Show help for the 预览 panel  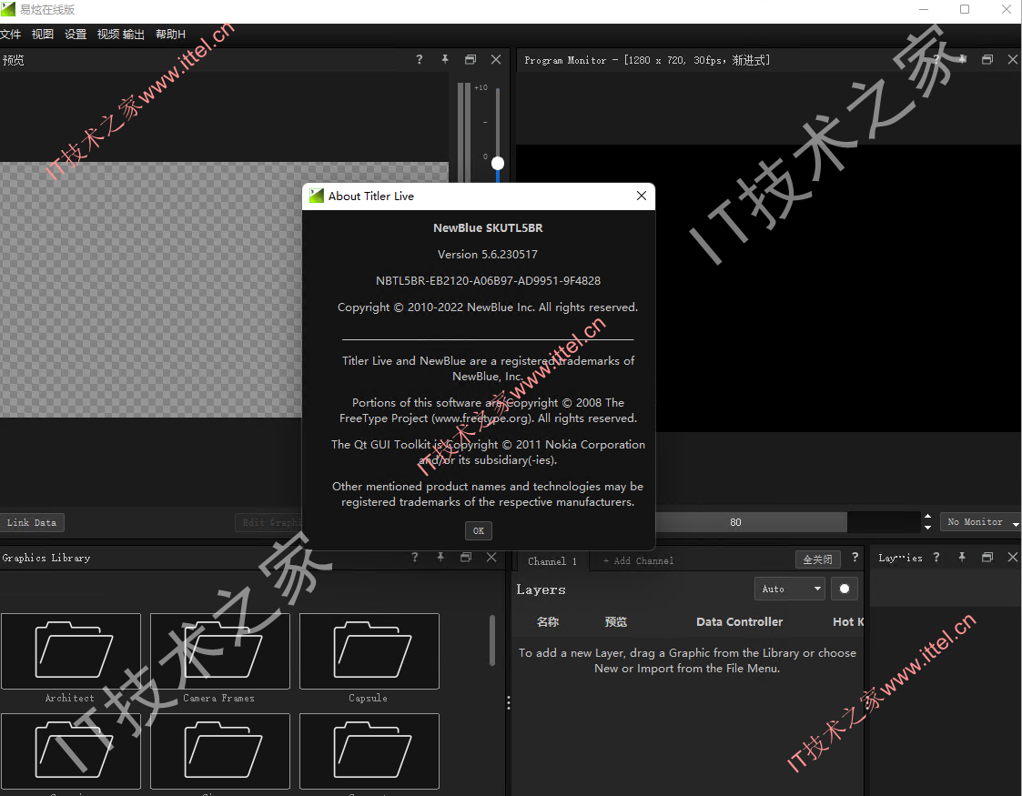(x=420, y=60)
